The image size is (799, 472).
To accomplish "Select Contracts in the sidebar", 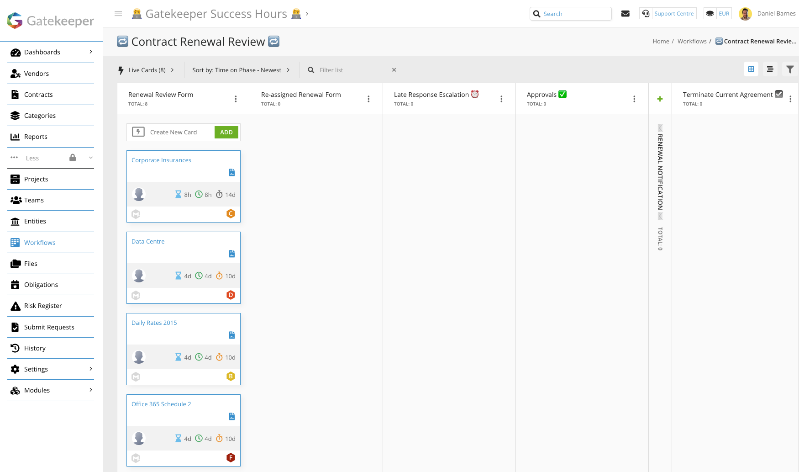I will pos(38,95).
